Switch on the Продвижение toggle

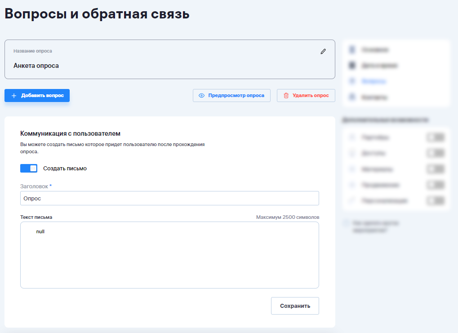point(435,185)
